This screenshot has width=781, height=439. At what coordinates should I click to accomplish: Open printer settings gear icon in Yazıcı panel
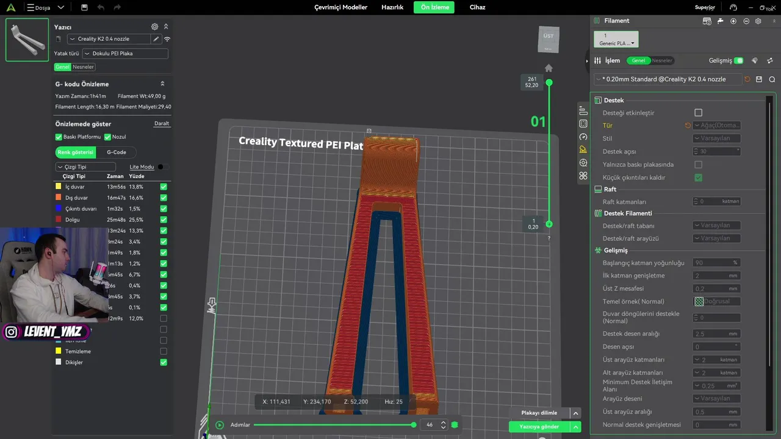click(155, 27)
